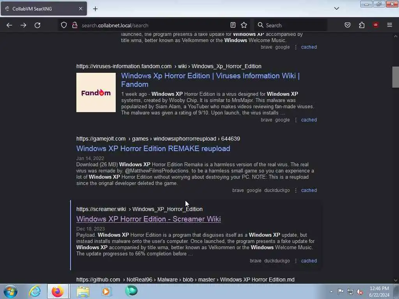Click the Jan 14, 2022 date text
The width and height of the screenshot is (399, 299).
90,158
